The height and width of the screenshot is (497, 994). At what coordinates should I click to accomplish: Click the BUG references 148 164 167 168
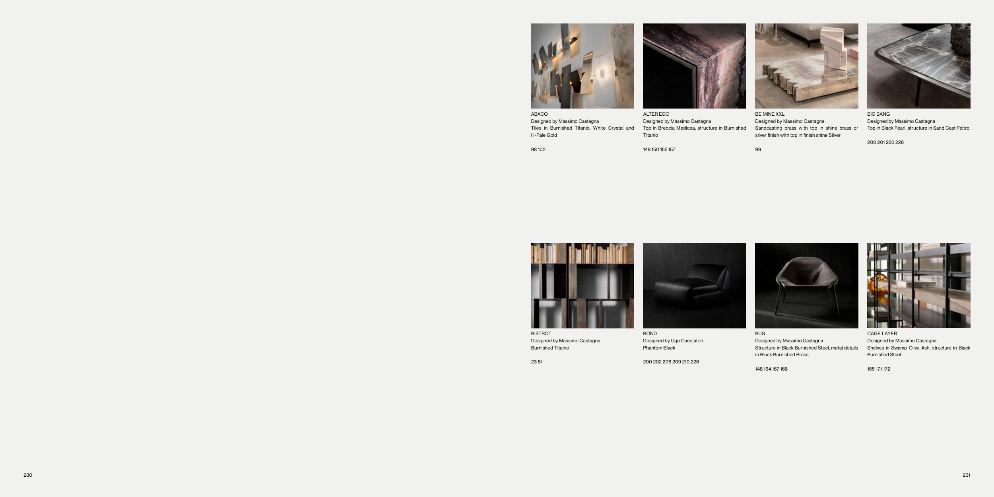pos(771,369)
